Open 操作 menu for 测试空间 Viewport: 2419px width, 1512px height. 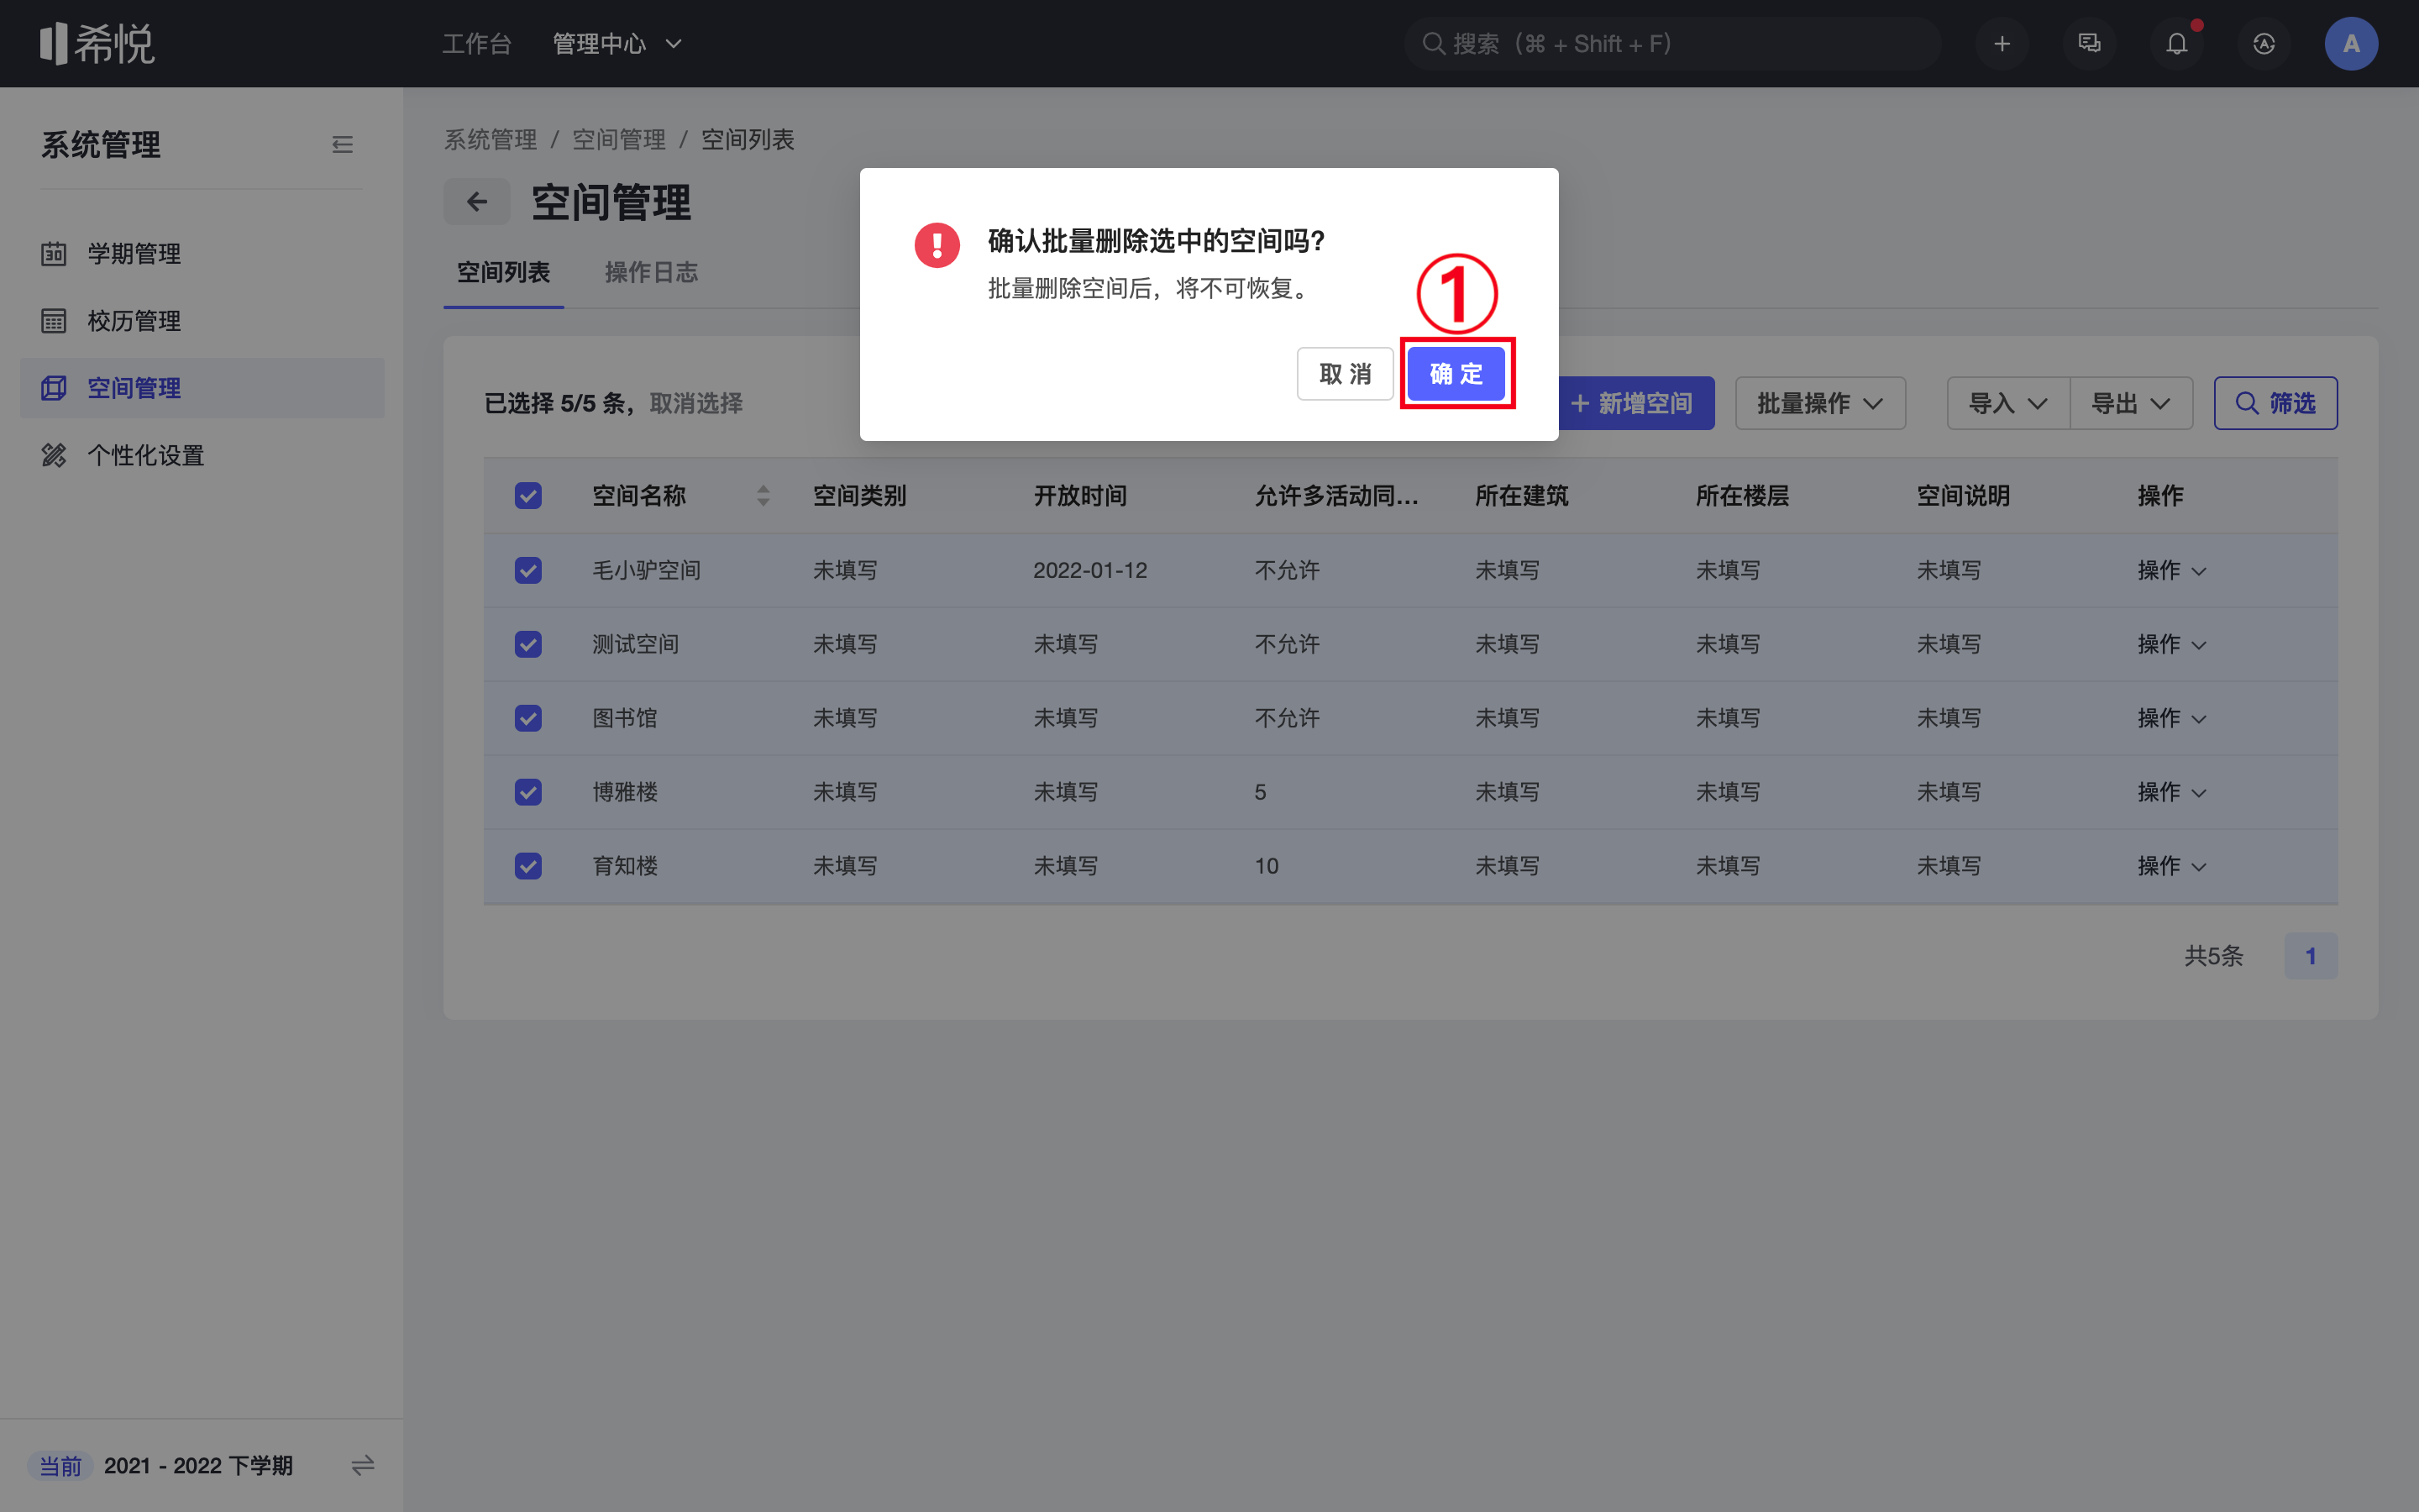[x=2171, y=644]
